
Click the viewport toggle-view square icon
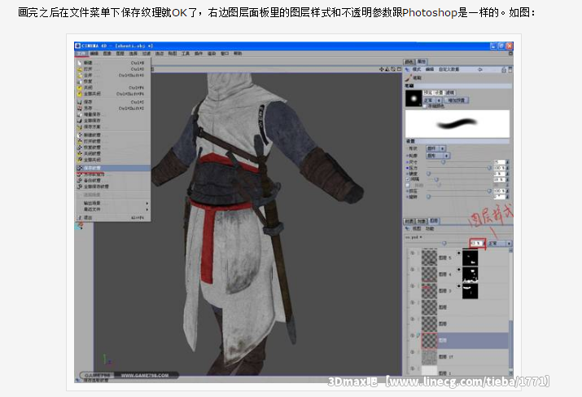click(399, 69)
